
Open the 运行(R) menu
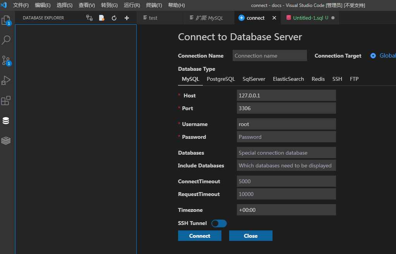click(131, 5)
